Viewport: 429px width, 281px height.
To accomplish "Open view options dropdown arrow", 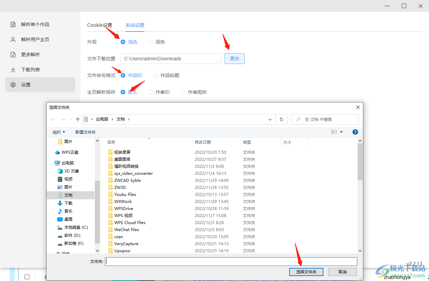I will pos(342,132).
